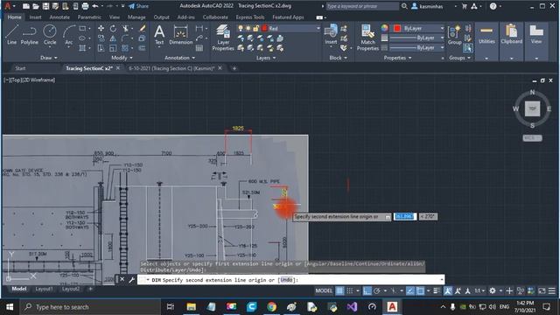Click the red layer color swatch in Layers

264,28
